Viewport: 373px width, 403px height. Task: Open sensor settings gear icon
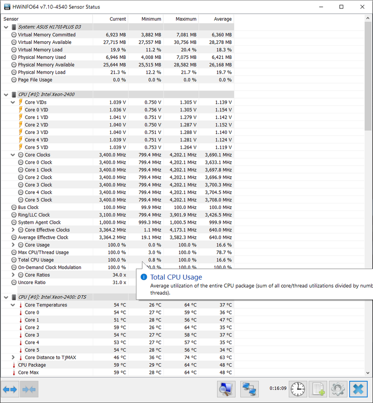[x=338, y=389]
